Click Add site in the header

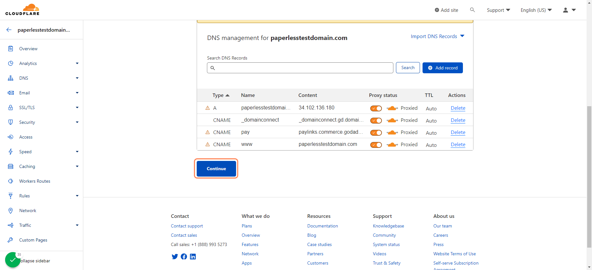coord(446,10)
